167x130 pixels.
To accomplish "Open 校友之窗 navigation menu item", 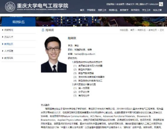I will (x=157, y=10).
